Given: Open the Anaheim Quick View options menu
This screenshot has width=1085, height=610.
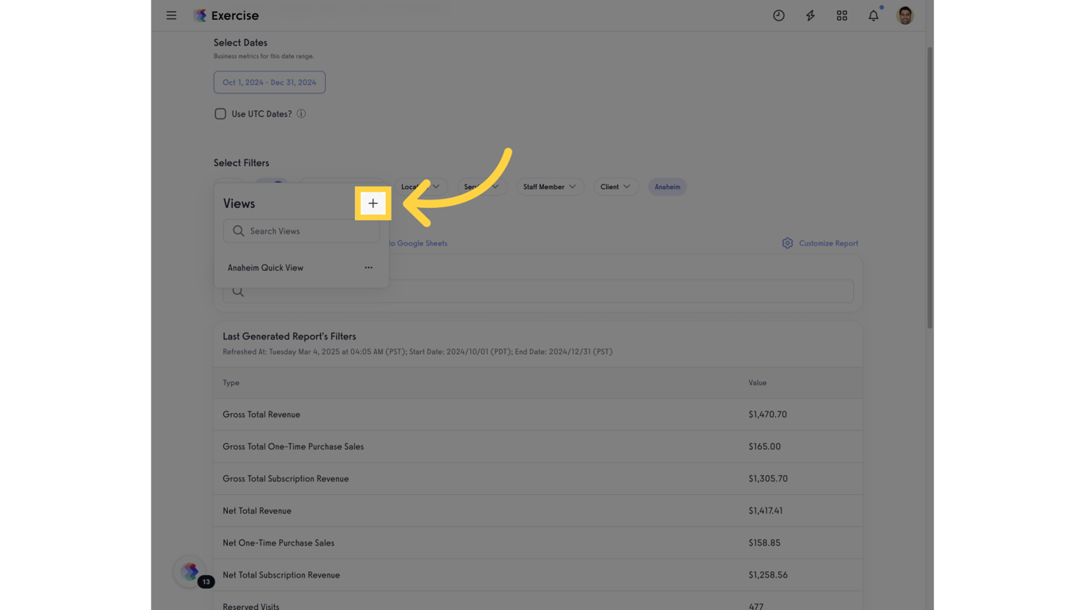Looking at the screenshot, I should (369, 268).
